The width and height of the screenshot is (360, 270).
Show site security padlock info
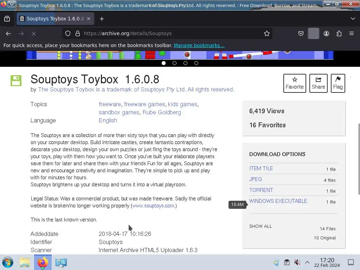point(78,33)
